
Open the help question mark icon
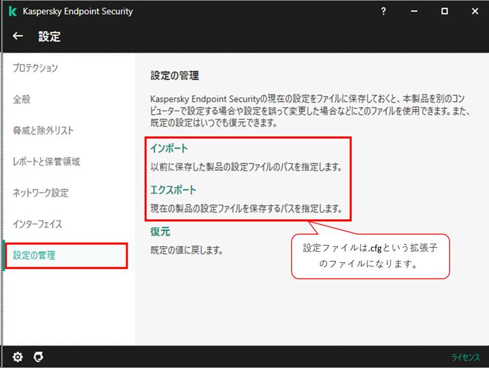pyautogui.click(x=383, y=11)
